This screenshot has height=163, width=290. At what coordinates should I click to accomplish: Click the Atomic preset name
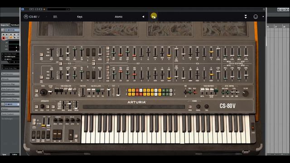(x=119, y=17)
